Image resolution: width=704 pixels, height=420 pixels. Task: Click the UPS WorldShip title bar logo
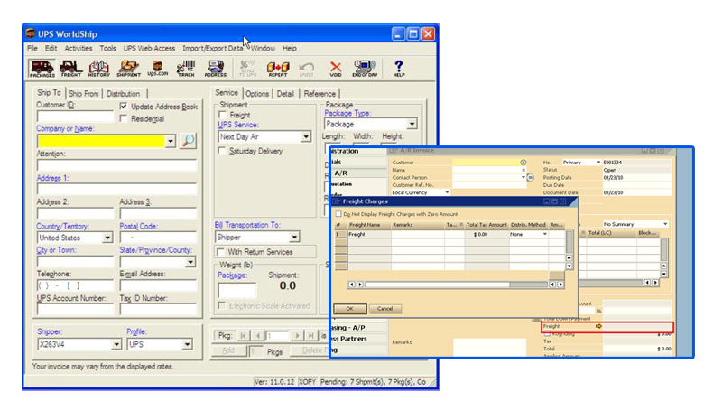click(x=31, y=33)
